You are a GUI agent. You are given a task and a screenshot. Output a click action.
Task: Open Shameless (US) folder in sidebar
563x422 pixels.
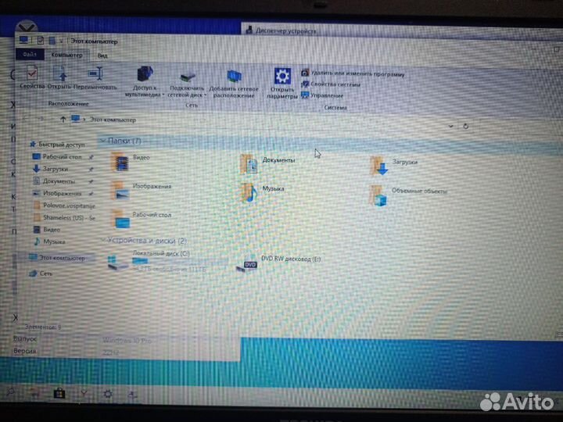click(x=64, y=217)
